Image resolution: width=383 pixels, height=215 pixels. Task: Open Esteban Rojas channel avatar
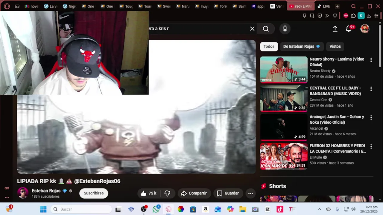23,193
